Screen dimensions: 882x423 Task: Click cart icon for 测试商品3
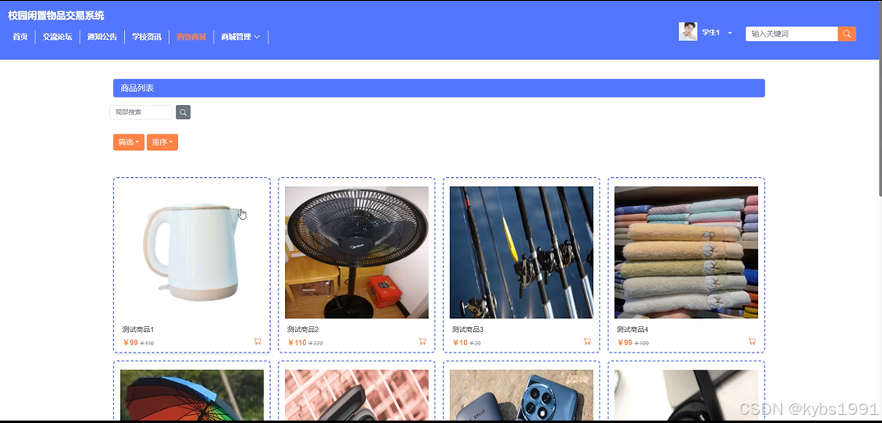(587, 341)
